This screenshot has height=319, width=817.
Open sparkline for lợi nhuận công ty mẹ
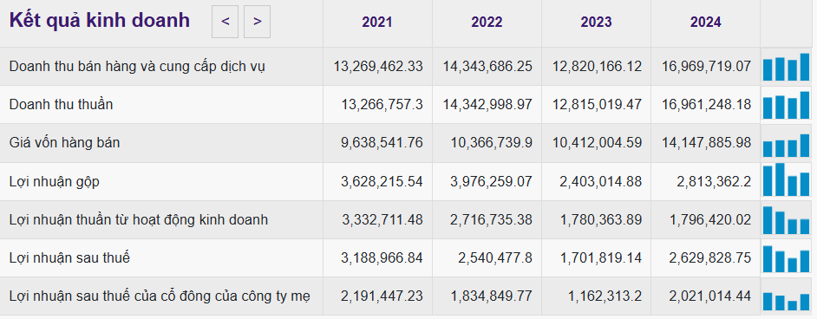click(787, 296)
